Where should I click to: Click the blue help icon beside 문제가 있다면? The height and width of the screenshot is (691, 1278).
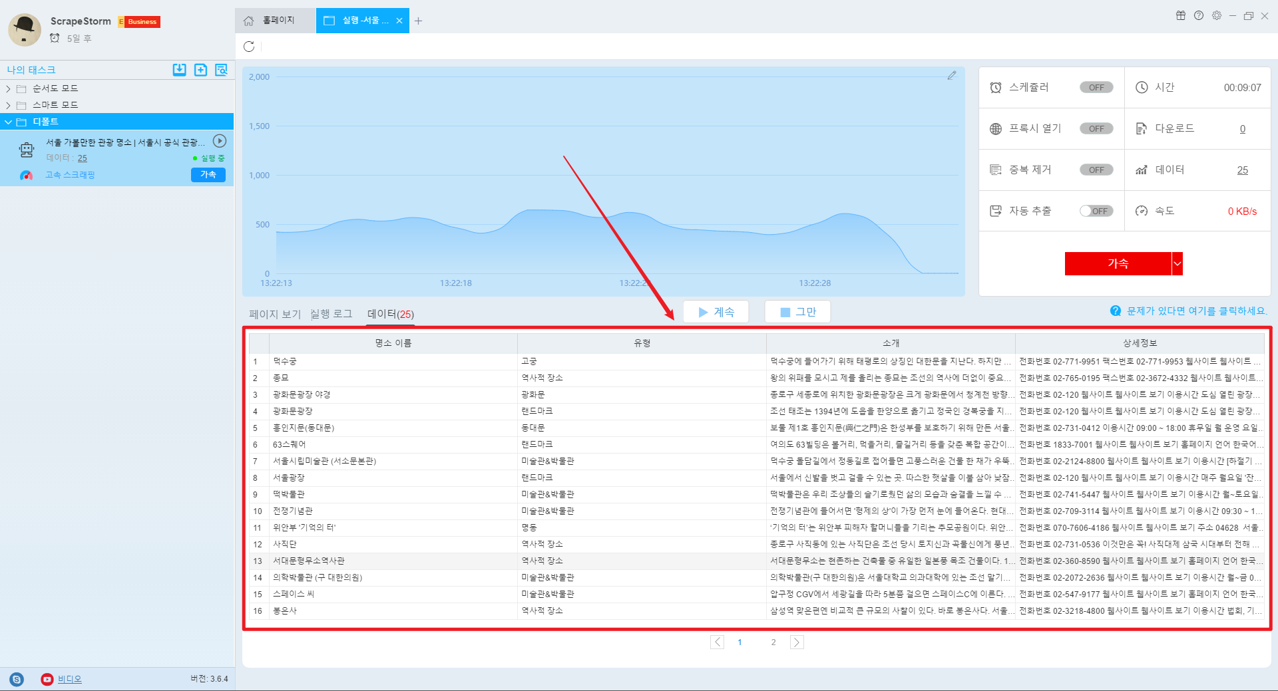[x=1116, y=311]
